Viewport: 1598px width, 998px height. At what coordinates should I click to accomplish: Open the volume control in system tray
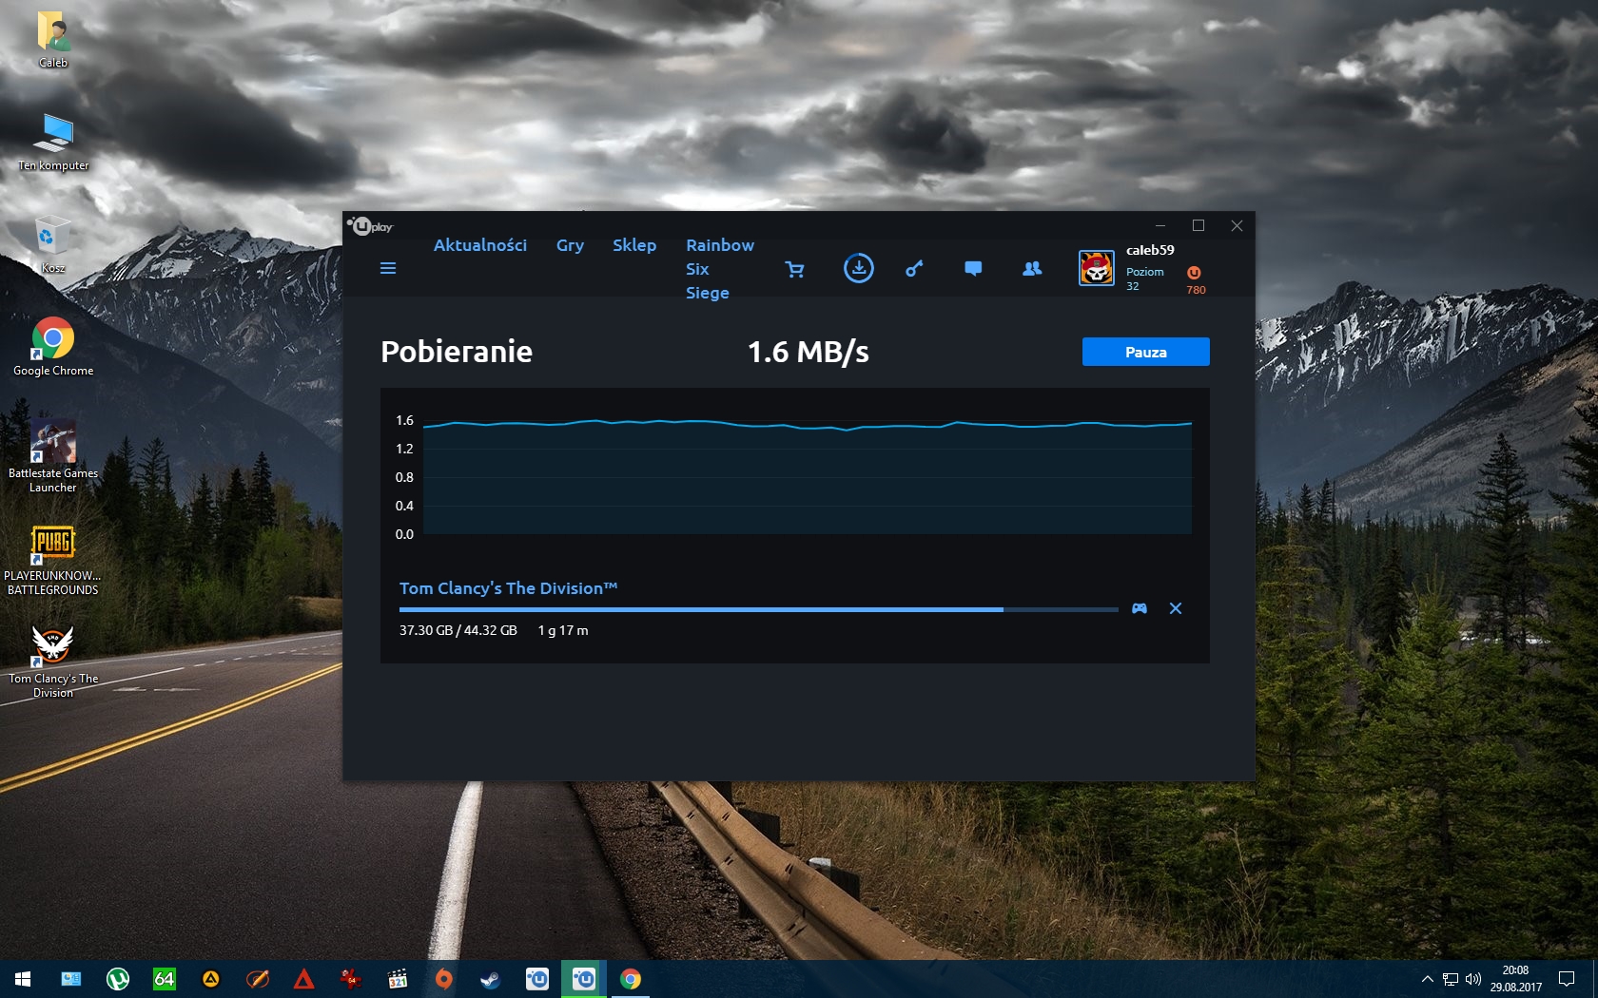[1473, 979]
